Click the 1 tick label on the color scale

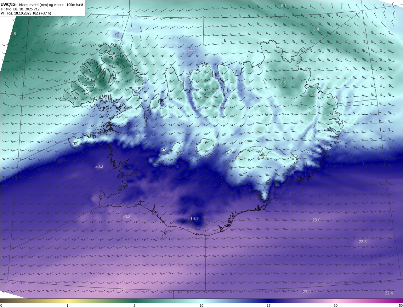pos(67,305)
